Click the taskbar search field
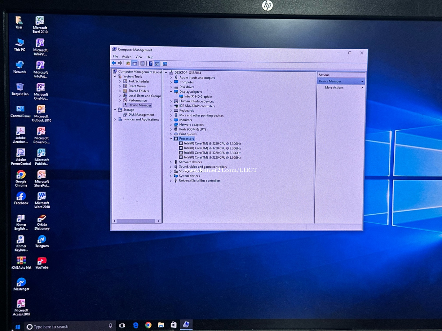The image size is (442, 331). [x=70, y=326]
